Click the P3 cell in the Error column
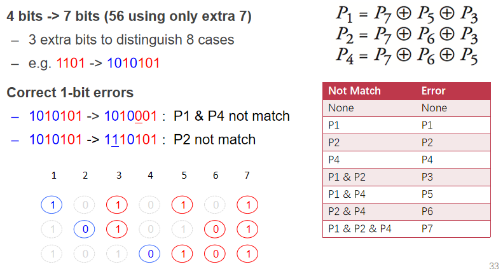Image resolution: width=503 pixels, height=269 pixels. (429, 177)
